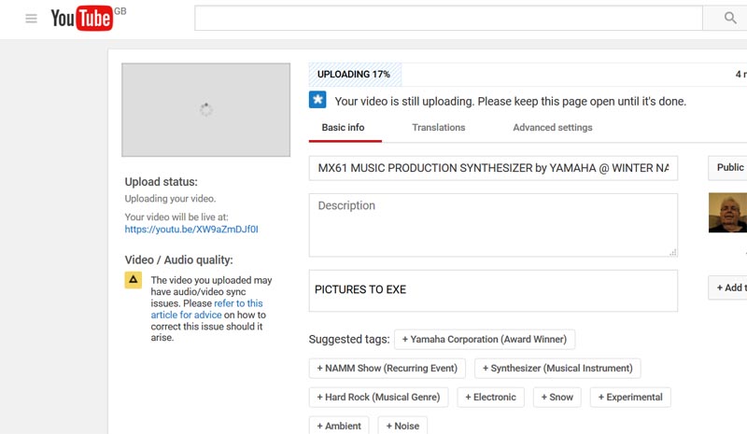747x434 pixels.
Task: Click the 'Uploading your video.' status text
Action: (x=170, y=199)
